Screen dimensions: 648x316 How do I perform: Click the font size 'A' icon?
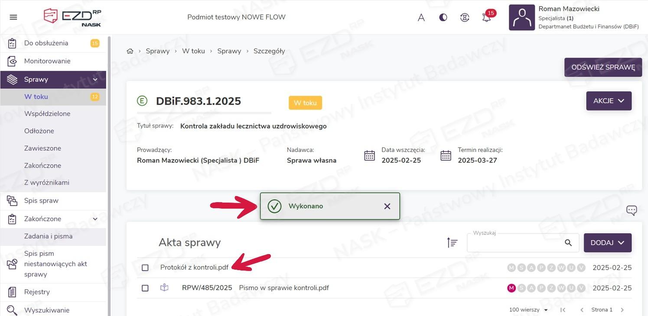[x=421, y=18]
